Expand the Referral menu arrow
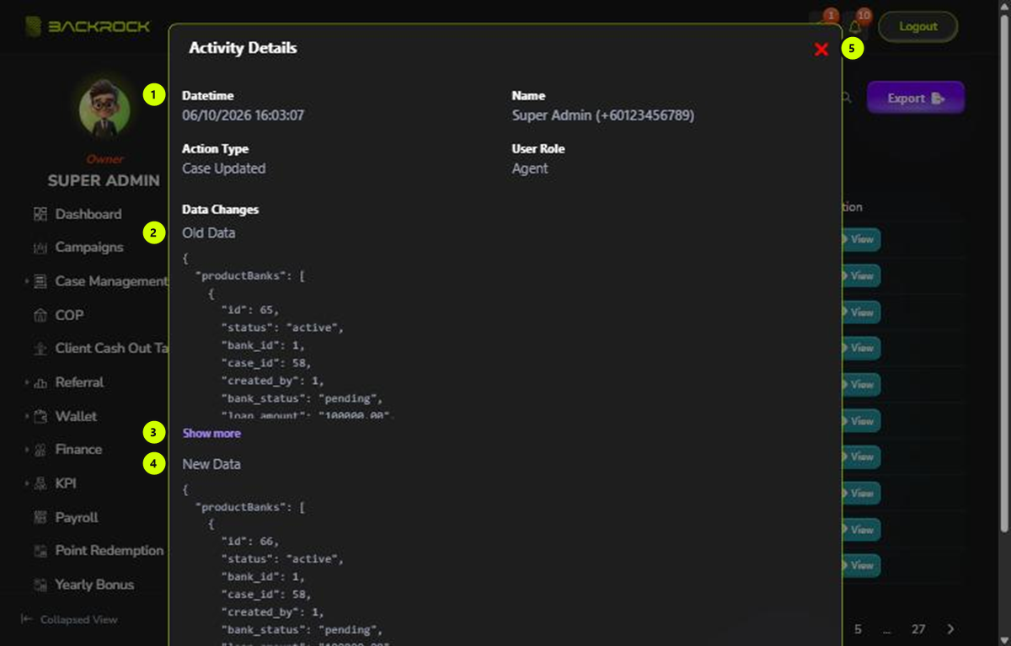This screenshot has height=646, width=1011. (27, 382)
